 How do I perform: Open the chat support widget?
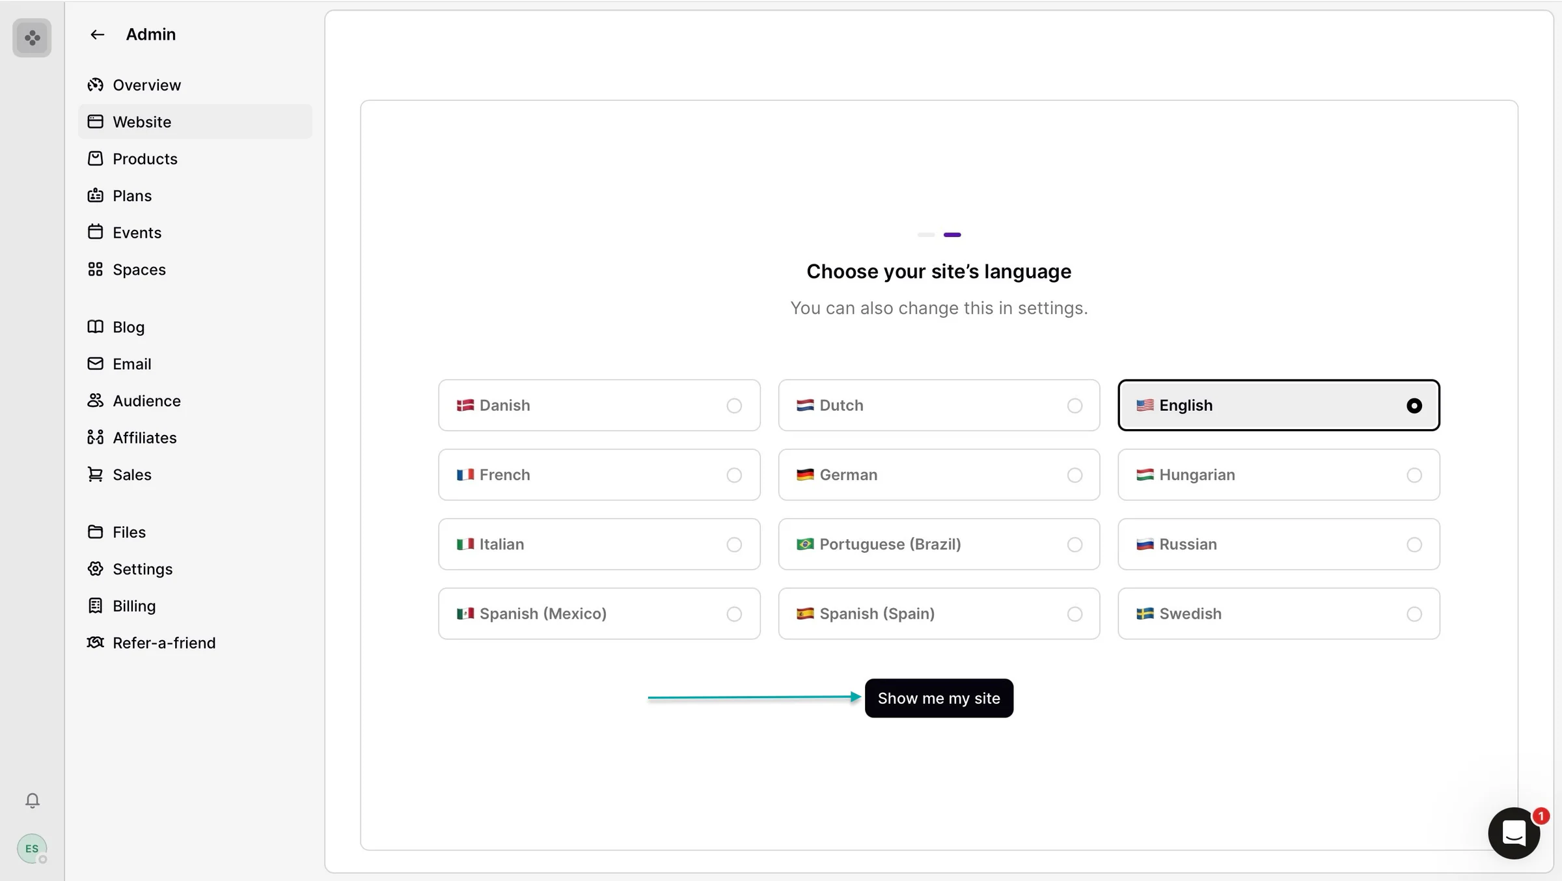click(x=1514, y=833)
